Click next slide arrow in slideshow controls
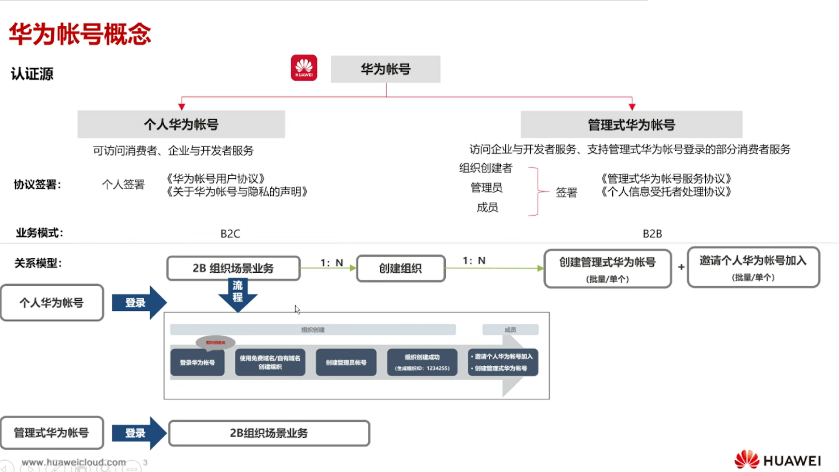This screenshot has height=472, width=839. click(31, 469)
